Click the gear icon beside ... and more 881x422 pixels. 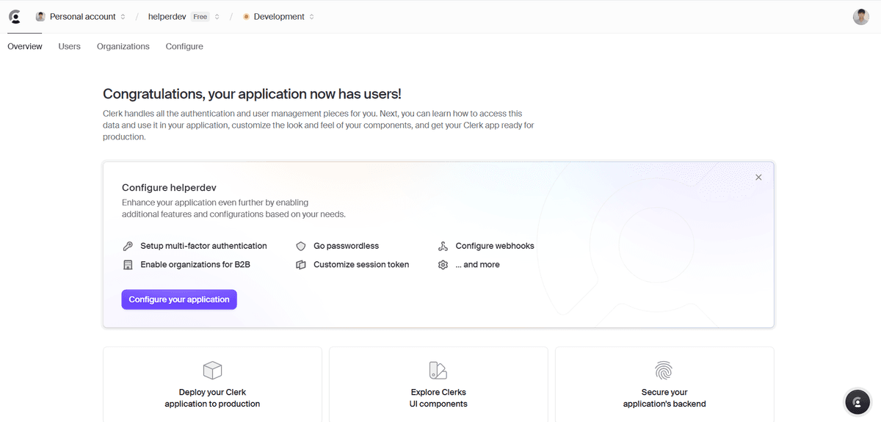pos(443,264)
